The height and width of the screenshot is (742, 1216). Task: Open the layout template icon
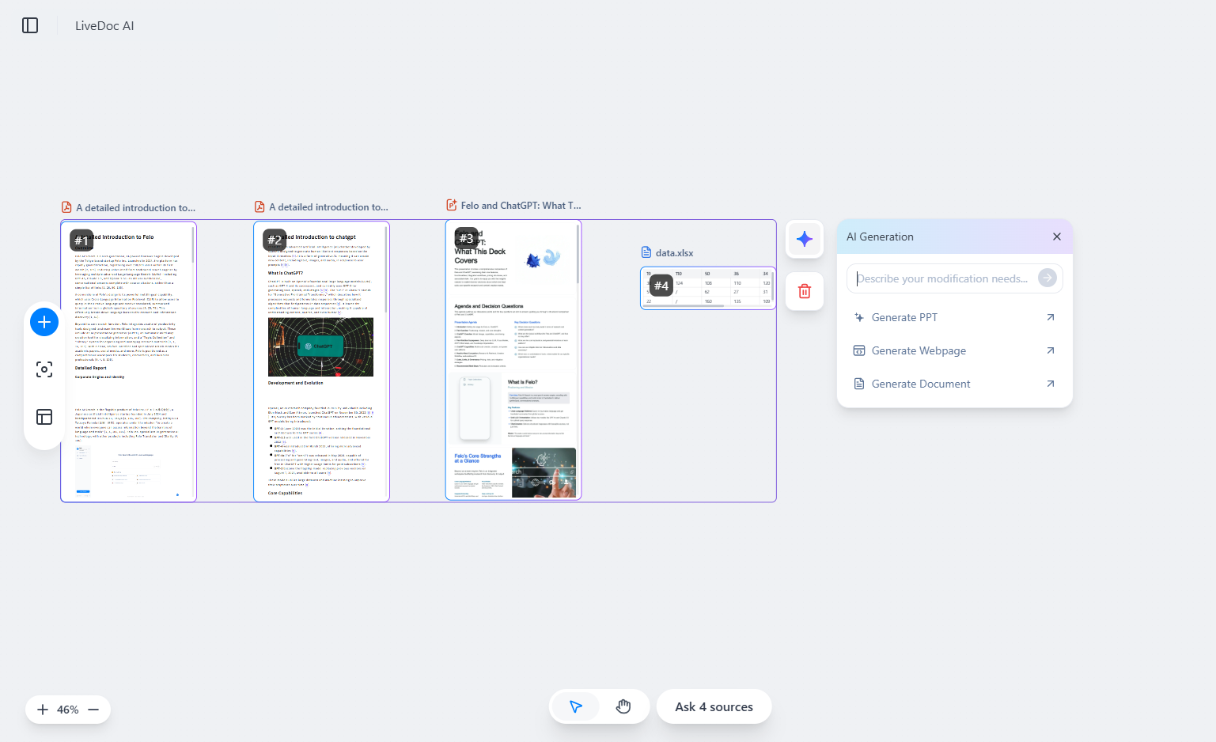coord(44,417)
